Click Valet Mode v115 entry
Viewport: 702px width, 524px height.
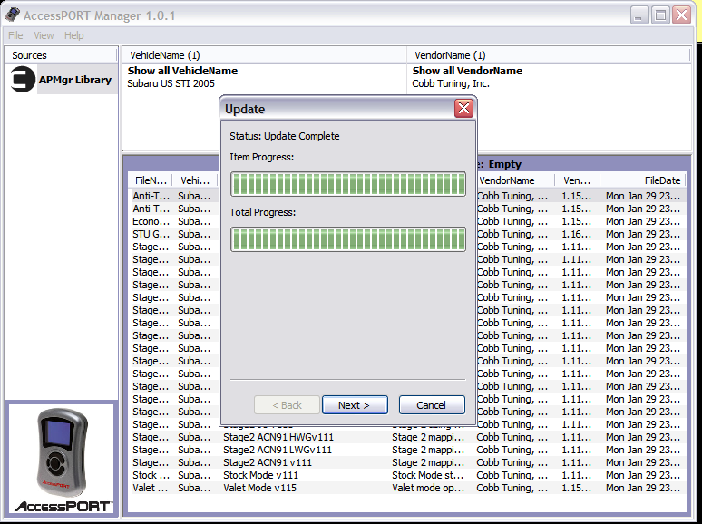259,488
